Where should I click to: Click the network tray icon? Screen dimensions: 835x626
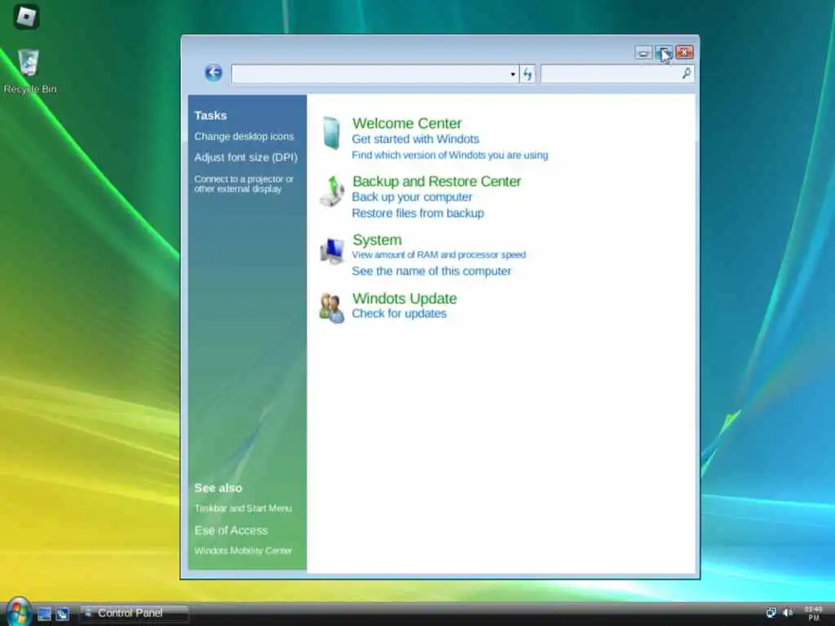tap(771, 613)
